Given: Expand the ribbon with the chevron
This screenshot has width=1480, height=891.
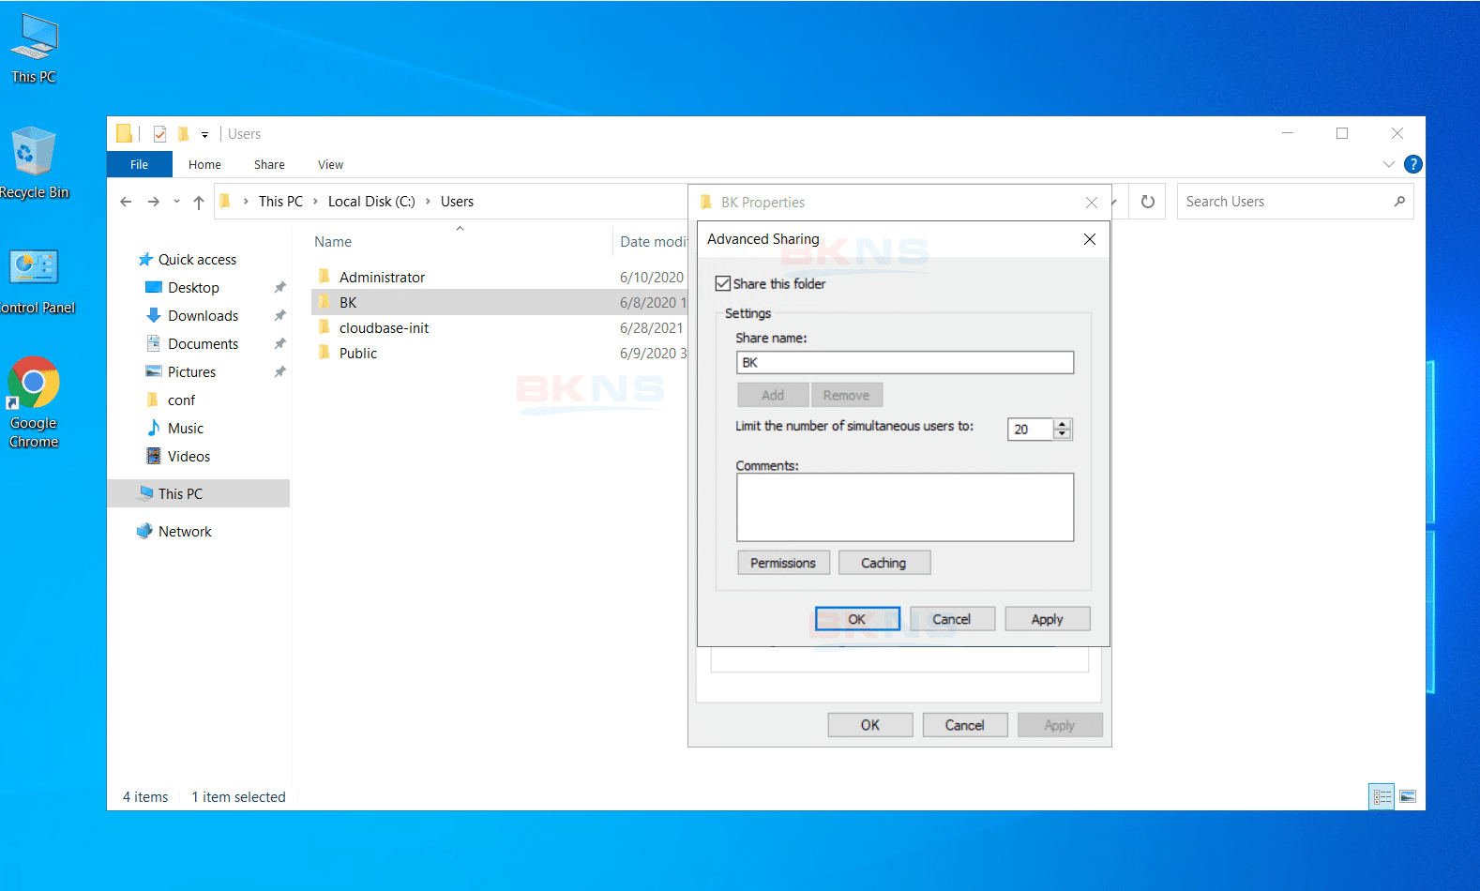Looking at the screenshot, I should [x=1388, y=164].
